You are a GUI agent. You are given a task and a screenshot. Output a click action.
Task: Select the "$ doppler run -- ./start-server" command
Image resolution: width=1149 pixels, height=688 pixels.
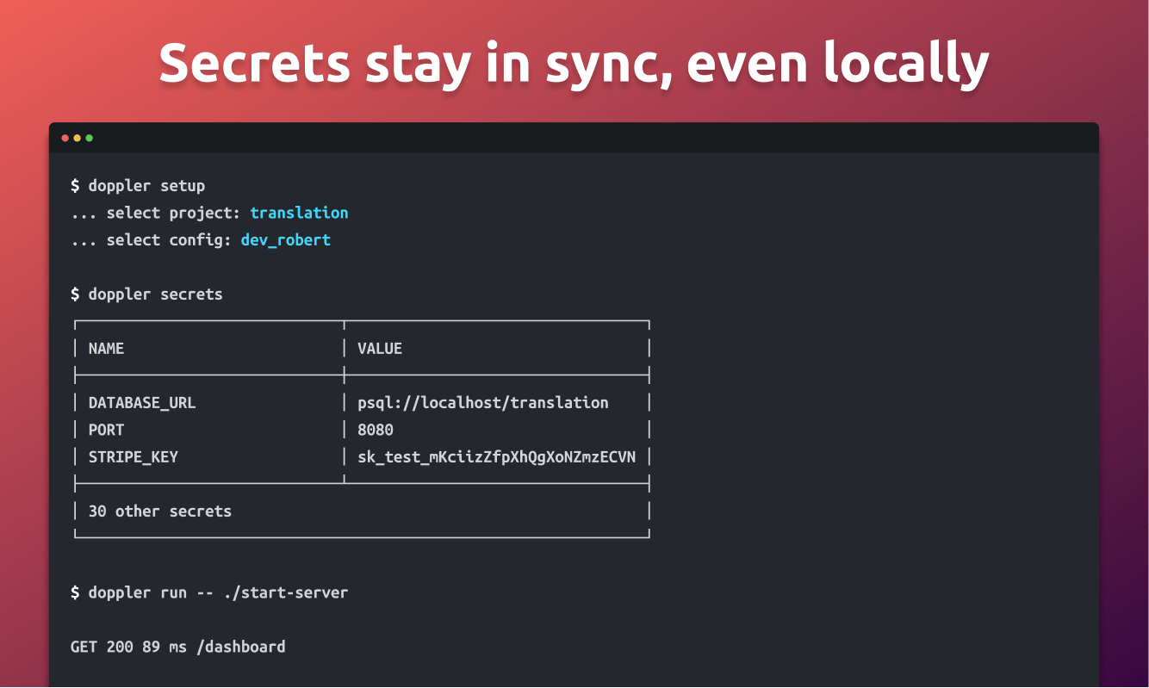point(209,593)
